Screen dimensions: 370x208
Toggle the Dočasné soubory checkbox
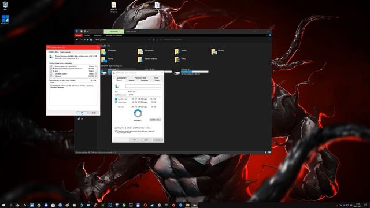(51, 73)
